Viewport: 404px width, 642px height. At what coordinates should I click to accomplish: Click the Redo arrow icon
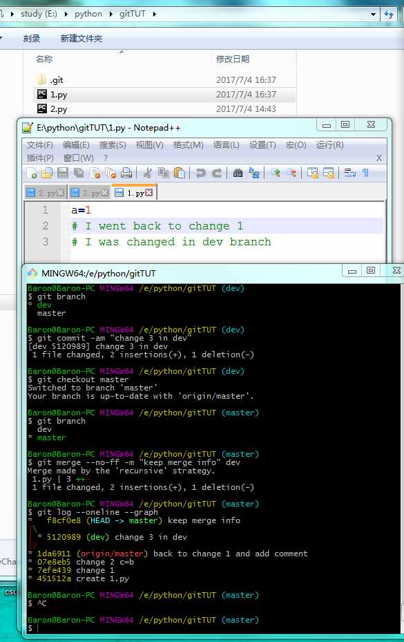click(x=217, y=173)
